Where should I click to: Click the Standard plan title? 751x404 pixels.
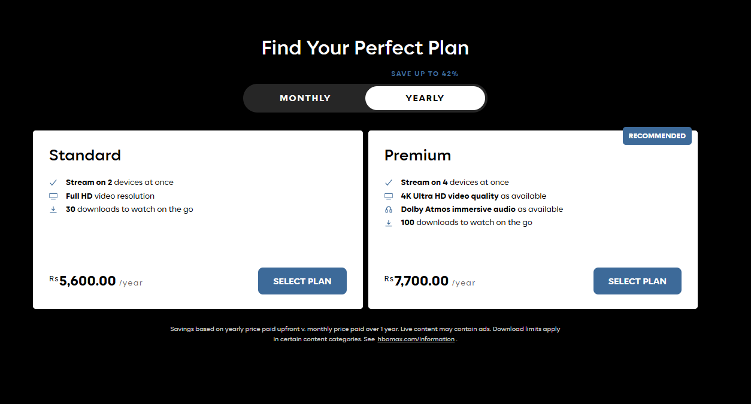(85, 156)
